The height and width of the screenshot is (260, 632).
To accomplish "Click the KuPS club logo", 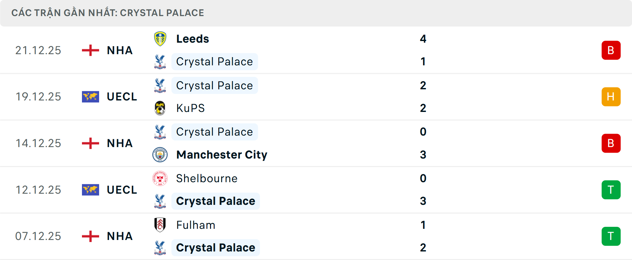I will (160, 108).
